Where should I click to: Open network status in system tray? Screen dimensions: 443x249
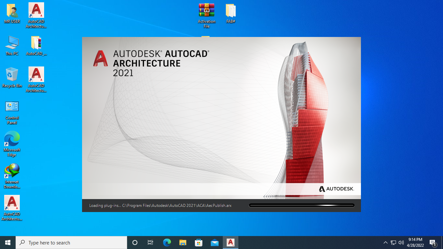pos(393,243)
